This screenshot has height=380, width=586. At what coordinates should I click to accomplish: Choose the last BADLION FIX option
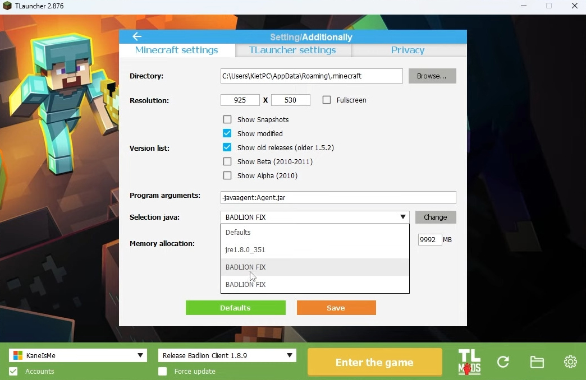[315, 285]
